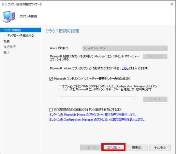Click the Azure 環境(Z) label

[x=59, y=48]
